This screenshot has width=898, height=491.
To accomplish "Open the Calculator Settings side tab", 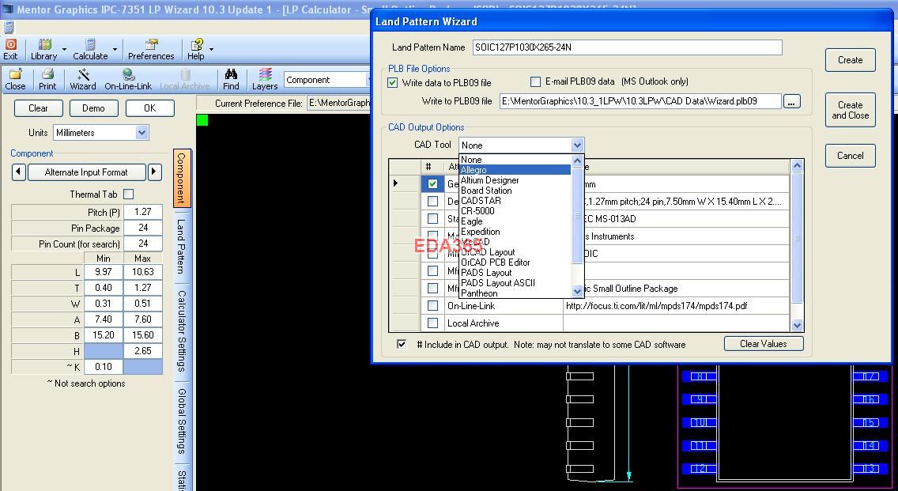I will click(181, 330).
